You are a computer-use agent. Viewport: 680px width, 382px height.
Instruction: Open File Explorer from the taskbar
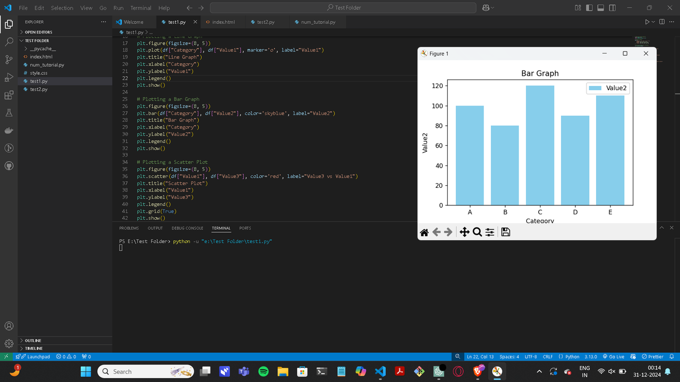pyautogui.click(x=283, y=371)
